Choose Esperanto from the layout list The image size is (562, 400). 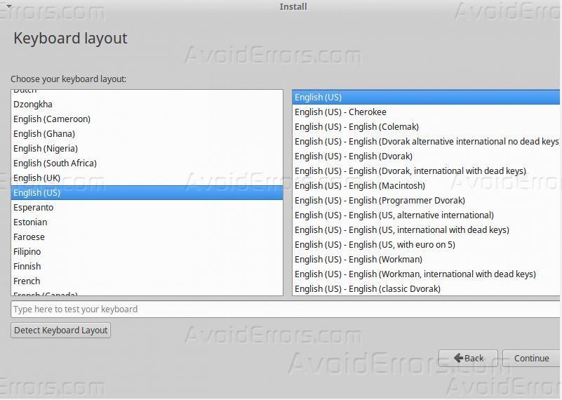(x=34, y=207)
